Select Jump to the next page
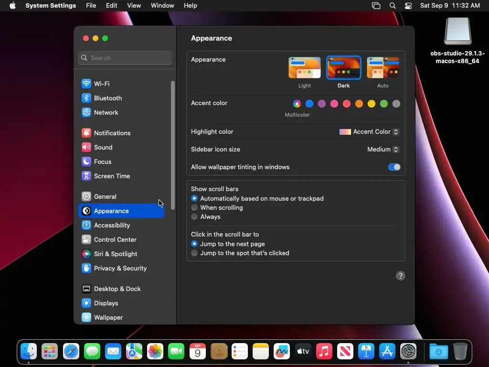The width and height of the screenshot is (489, 367). pos(194,244)
